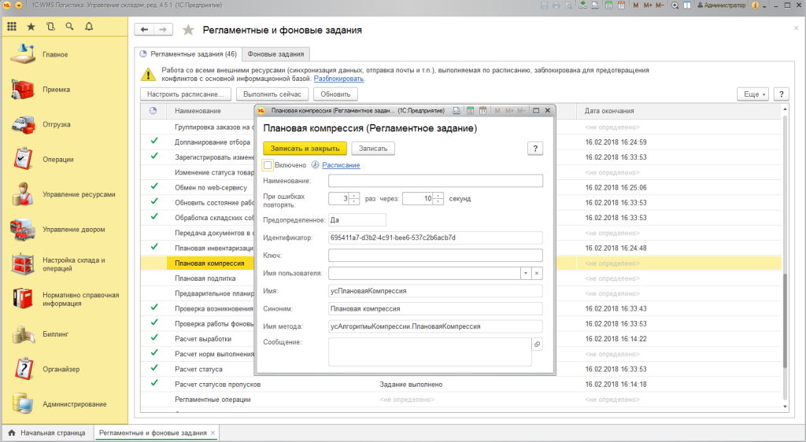This screenshot has width=806, height=442.
Task: Open the history icon in the top-left toolbar
Action: point(50,27)
